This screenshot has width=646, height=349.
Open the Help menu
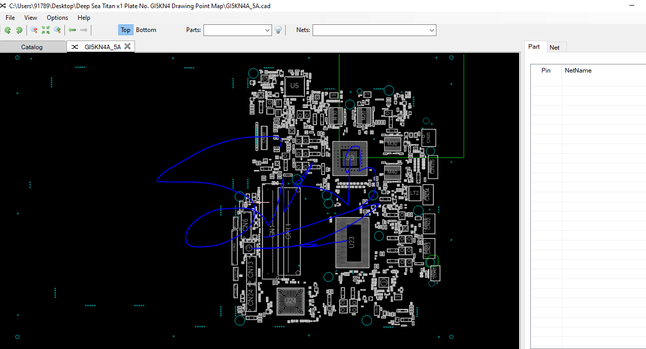tap(84, 17)
